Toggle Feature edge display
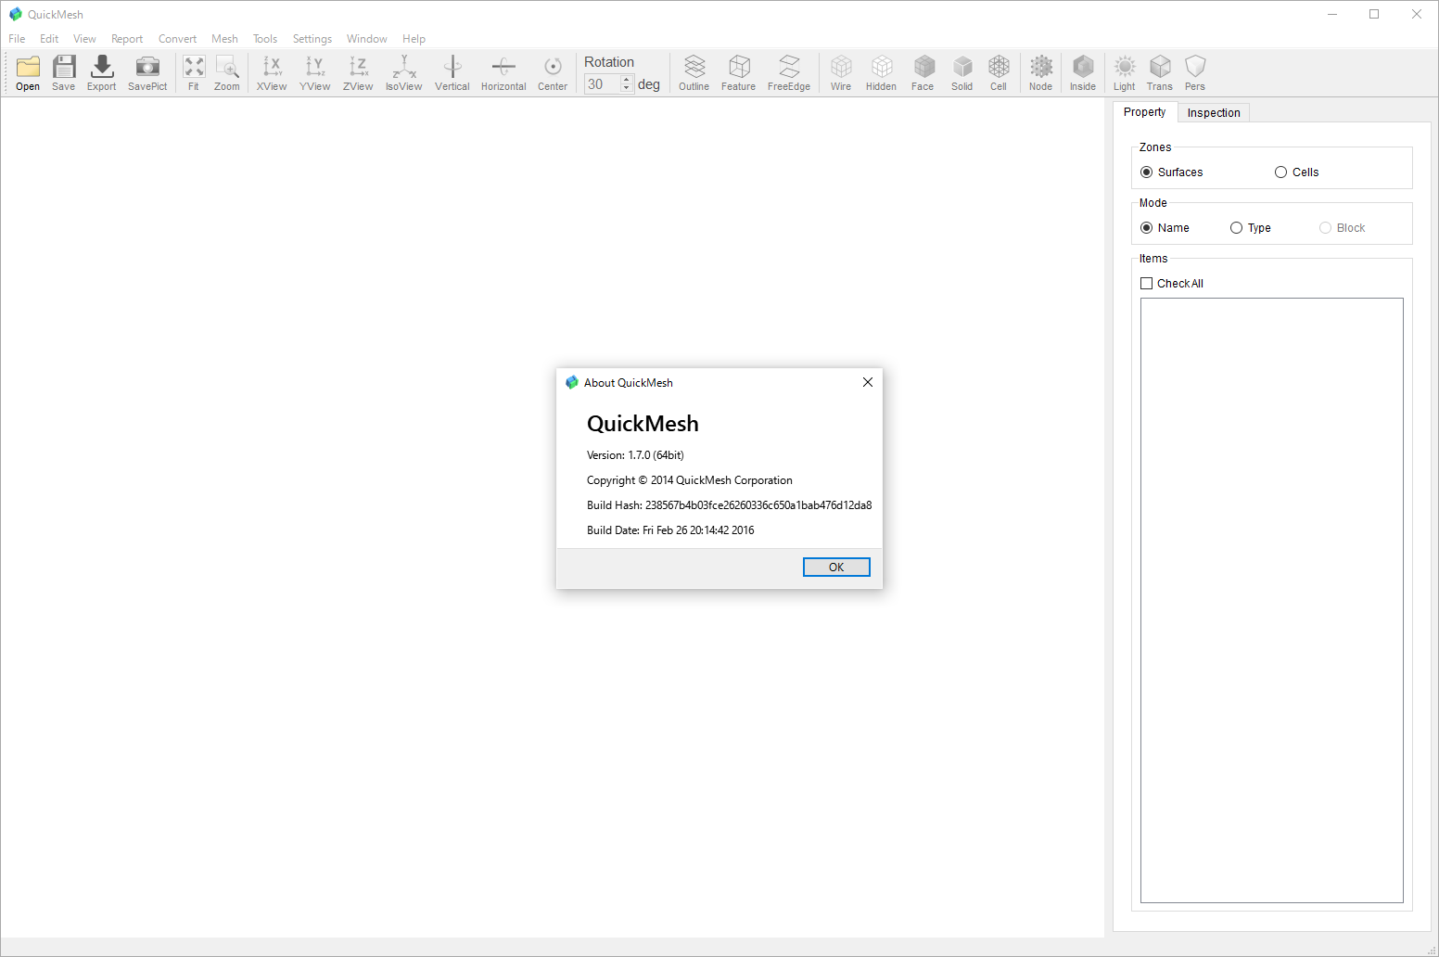1439x957 pixels. (x=739, y=73)
